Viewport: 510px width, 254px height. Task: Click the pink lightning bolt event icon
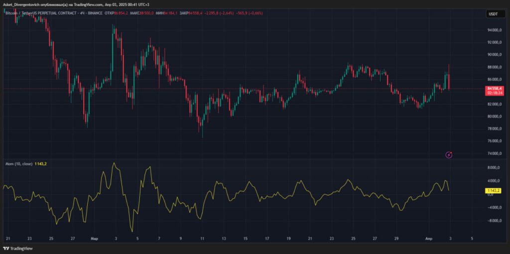(449, 155)
